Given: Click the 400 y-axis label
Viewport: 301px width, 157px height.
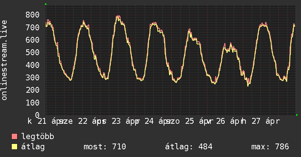Looking at the screenshot, I should [33, 65].
